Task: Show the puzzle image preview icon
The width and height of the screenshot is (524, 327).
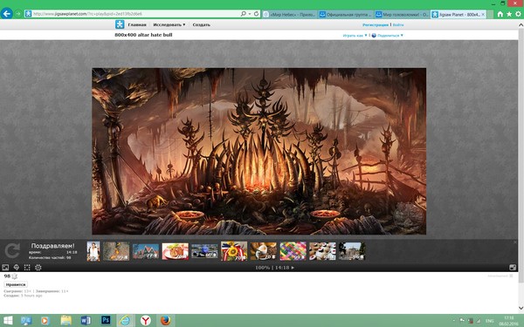Action: 5,268
